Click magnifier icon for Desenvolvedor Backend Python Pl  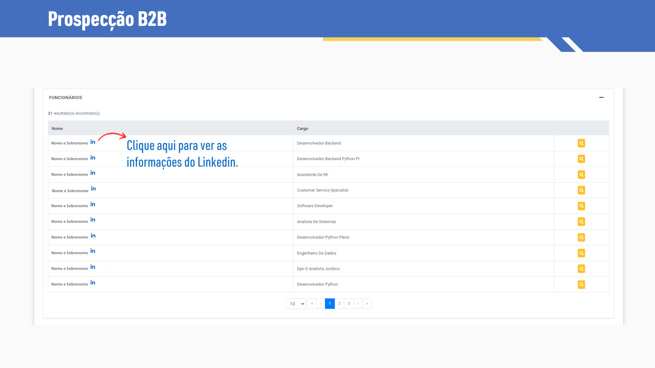pos(581,159)
